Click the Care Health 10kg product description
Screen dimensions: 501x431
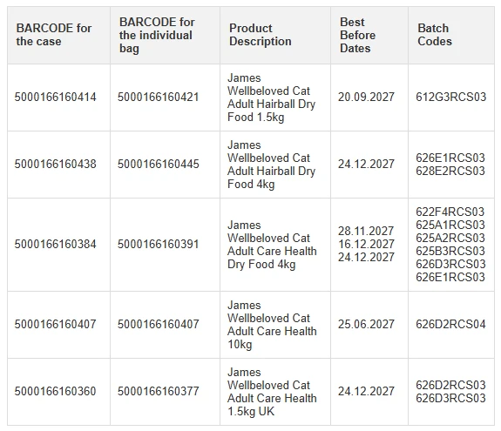pyautogui.click(x=272, y=325)
